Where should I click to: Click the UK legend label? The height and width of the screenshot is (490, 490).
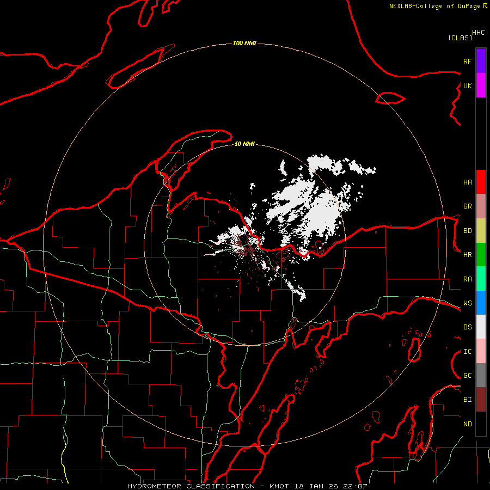(467, 85)
